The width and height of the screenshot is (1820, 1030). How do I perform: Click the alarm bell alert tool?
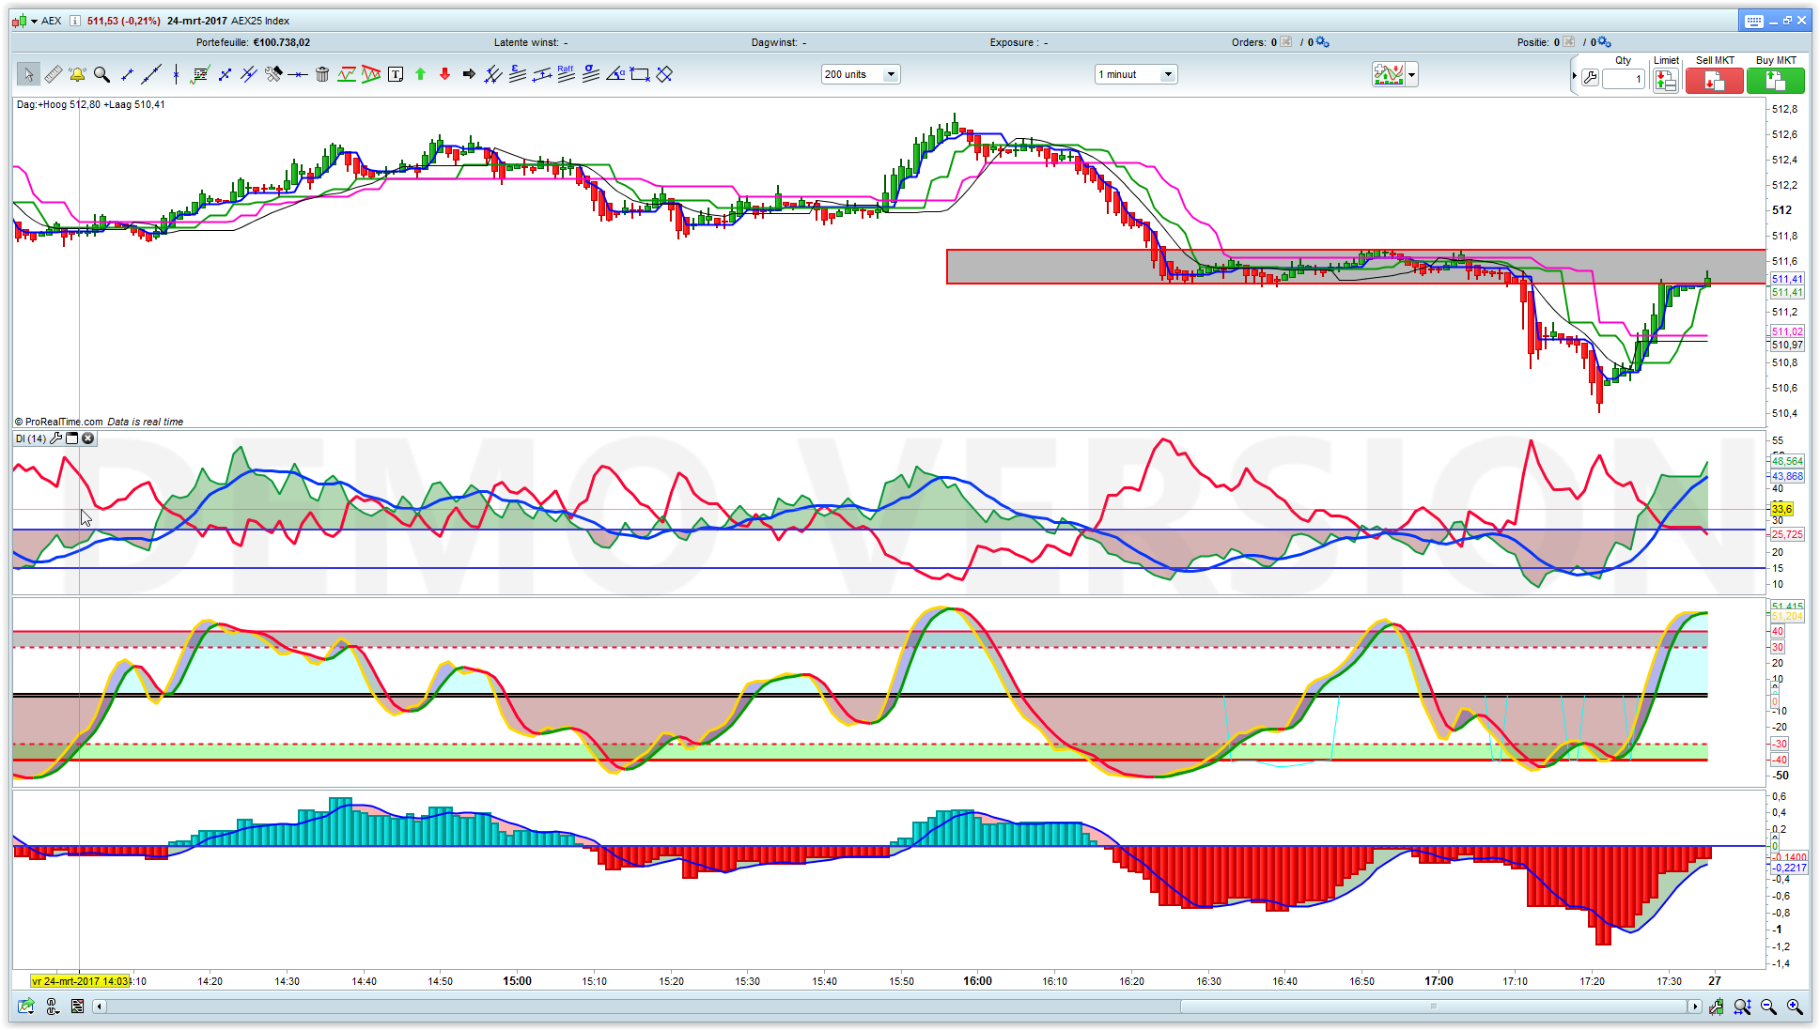(77, 74)
